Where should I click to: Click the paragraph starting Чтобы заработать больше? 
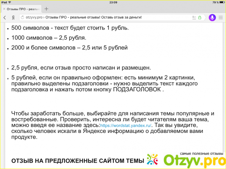pyautogui.click(x=112, y=125)
